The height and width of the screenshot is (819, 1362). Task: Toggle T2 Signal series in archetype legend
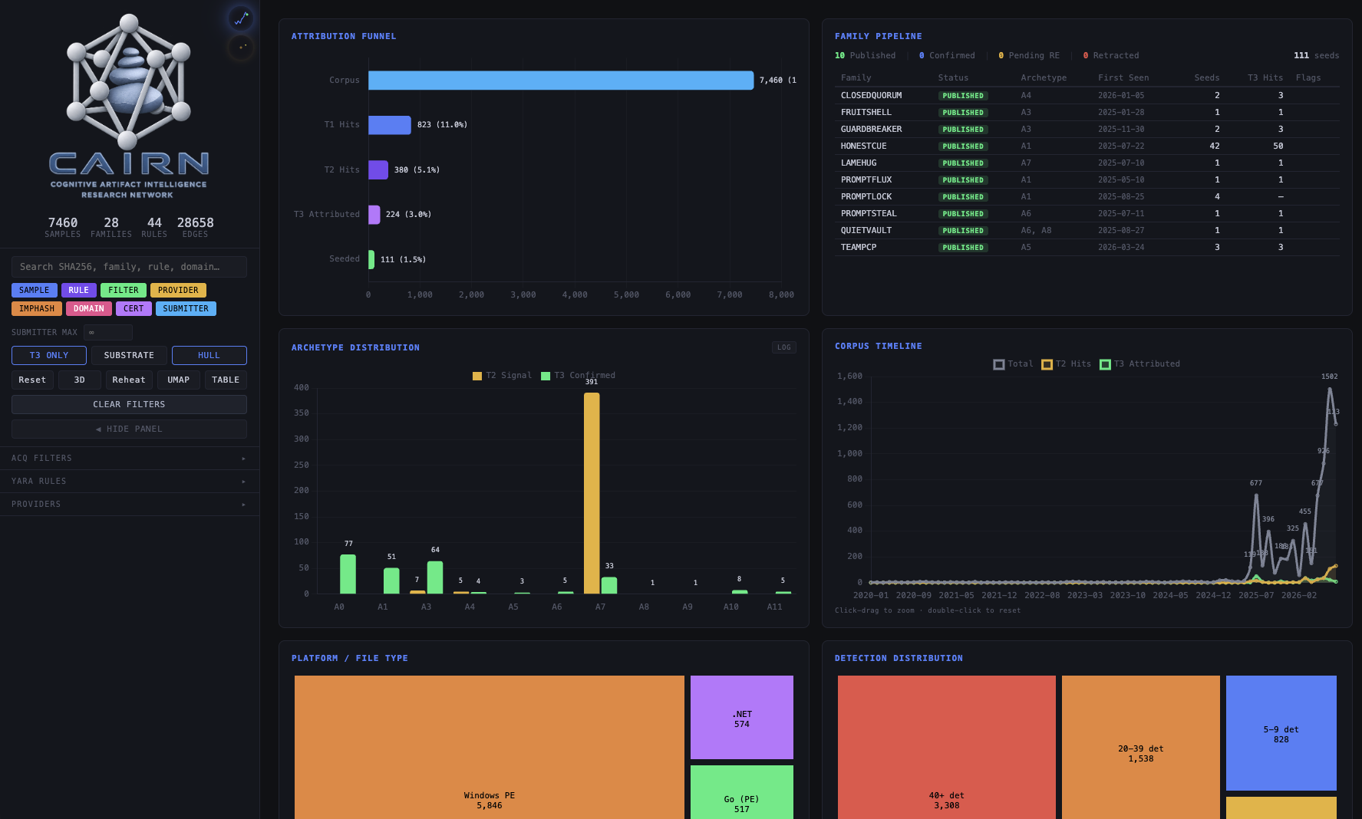point(503,376)
